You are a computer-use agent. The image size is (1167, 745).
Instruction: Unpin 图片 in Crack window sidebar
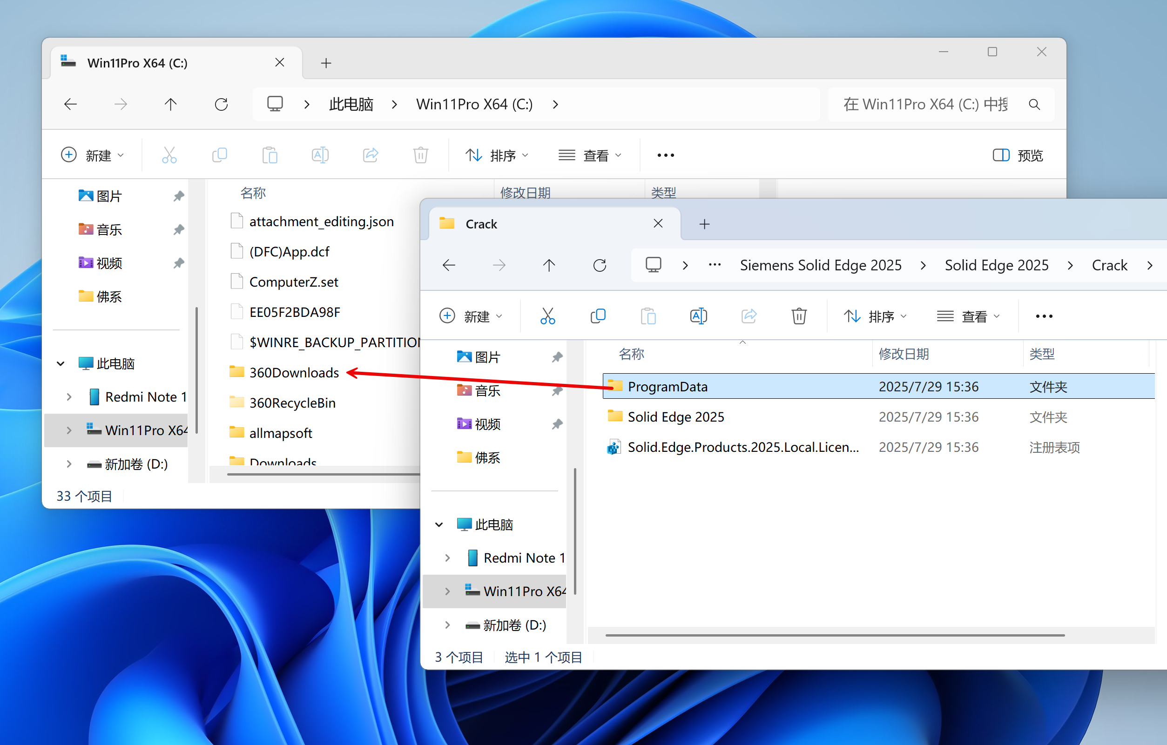click(x=557, y=357)
